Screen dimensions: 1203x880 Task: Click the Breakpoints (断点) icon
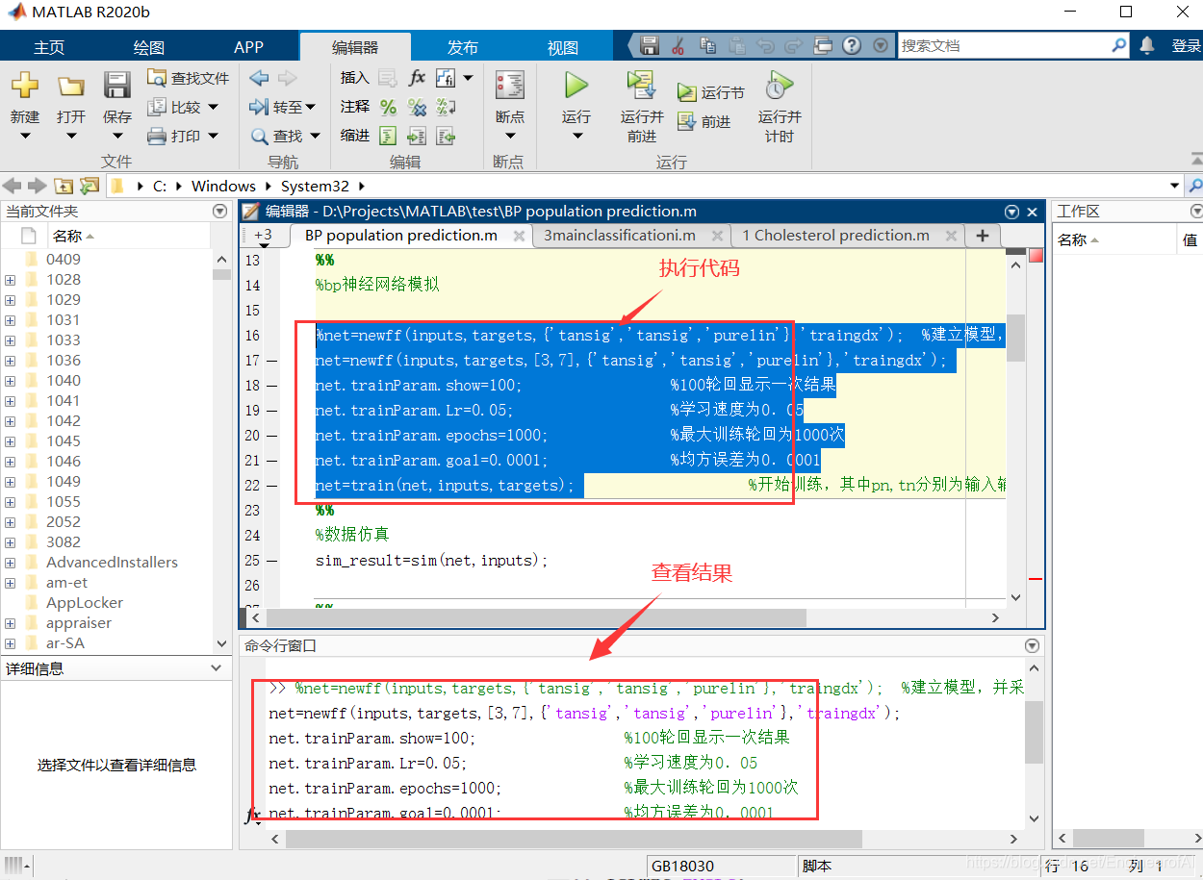coord(509,86)
